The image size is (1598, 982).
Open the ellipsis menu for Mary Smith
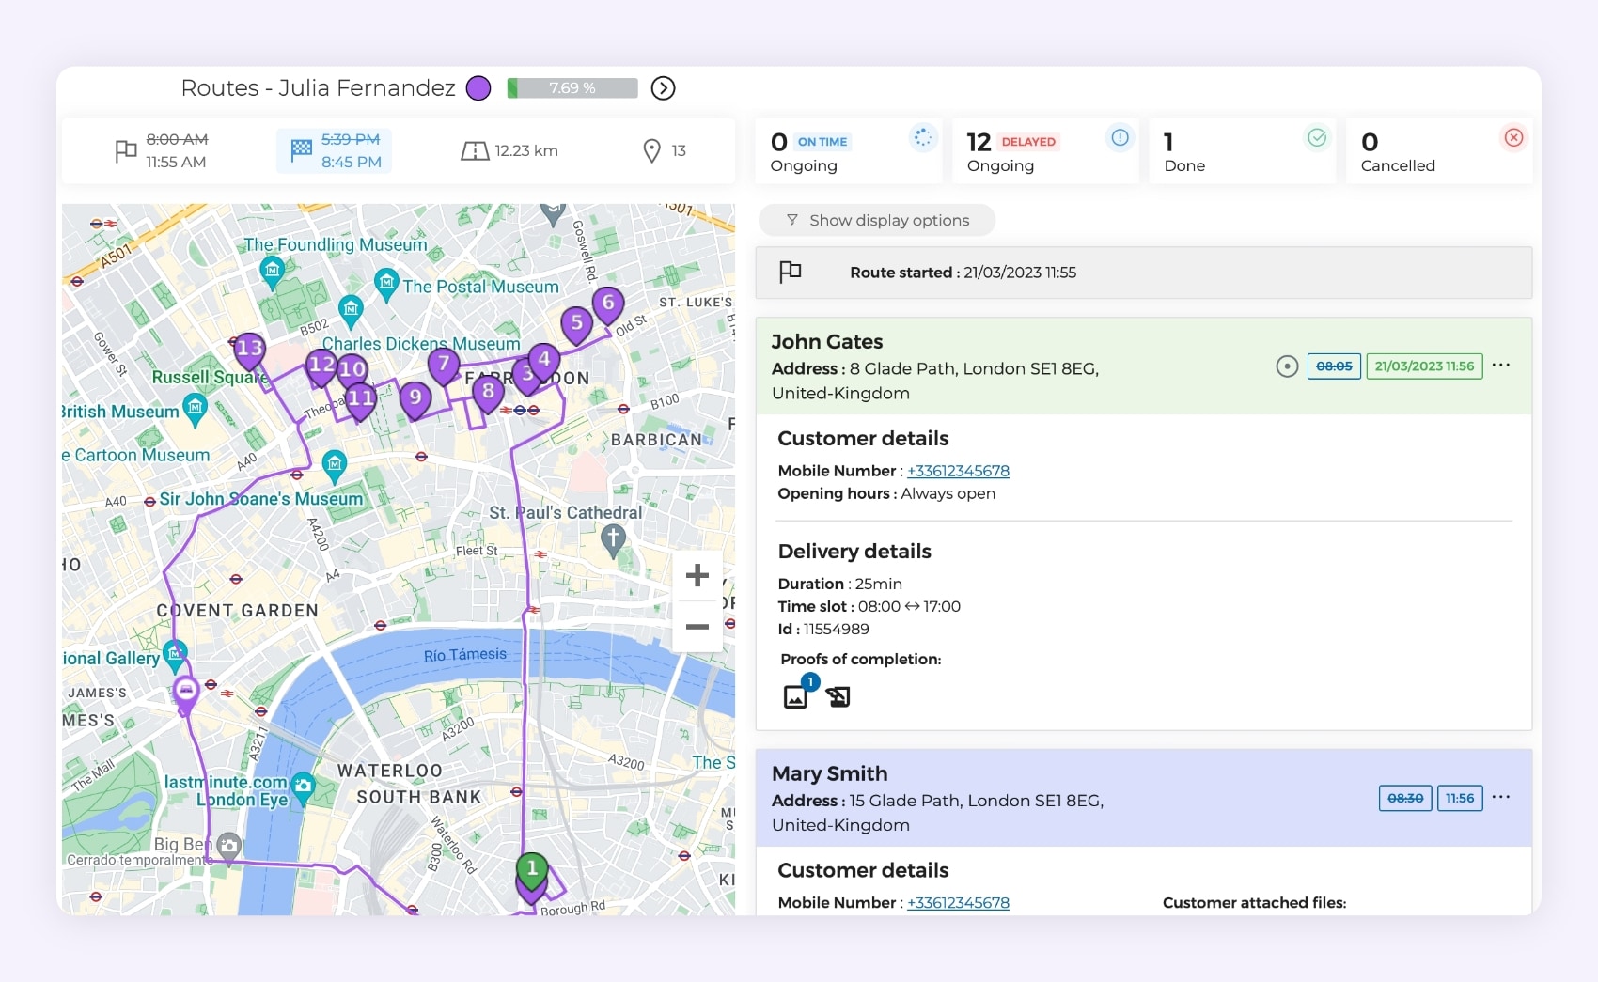[1501, 796]
